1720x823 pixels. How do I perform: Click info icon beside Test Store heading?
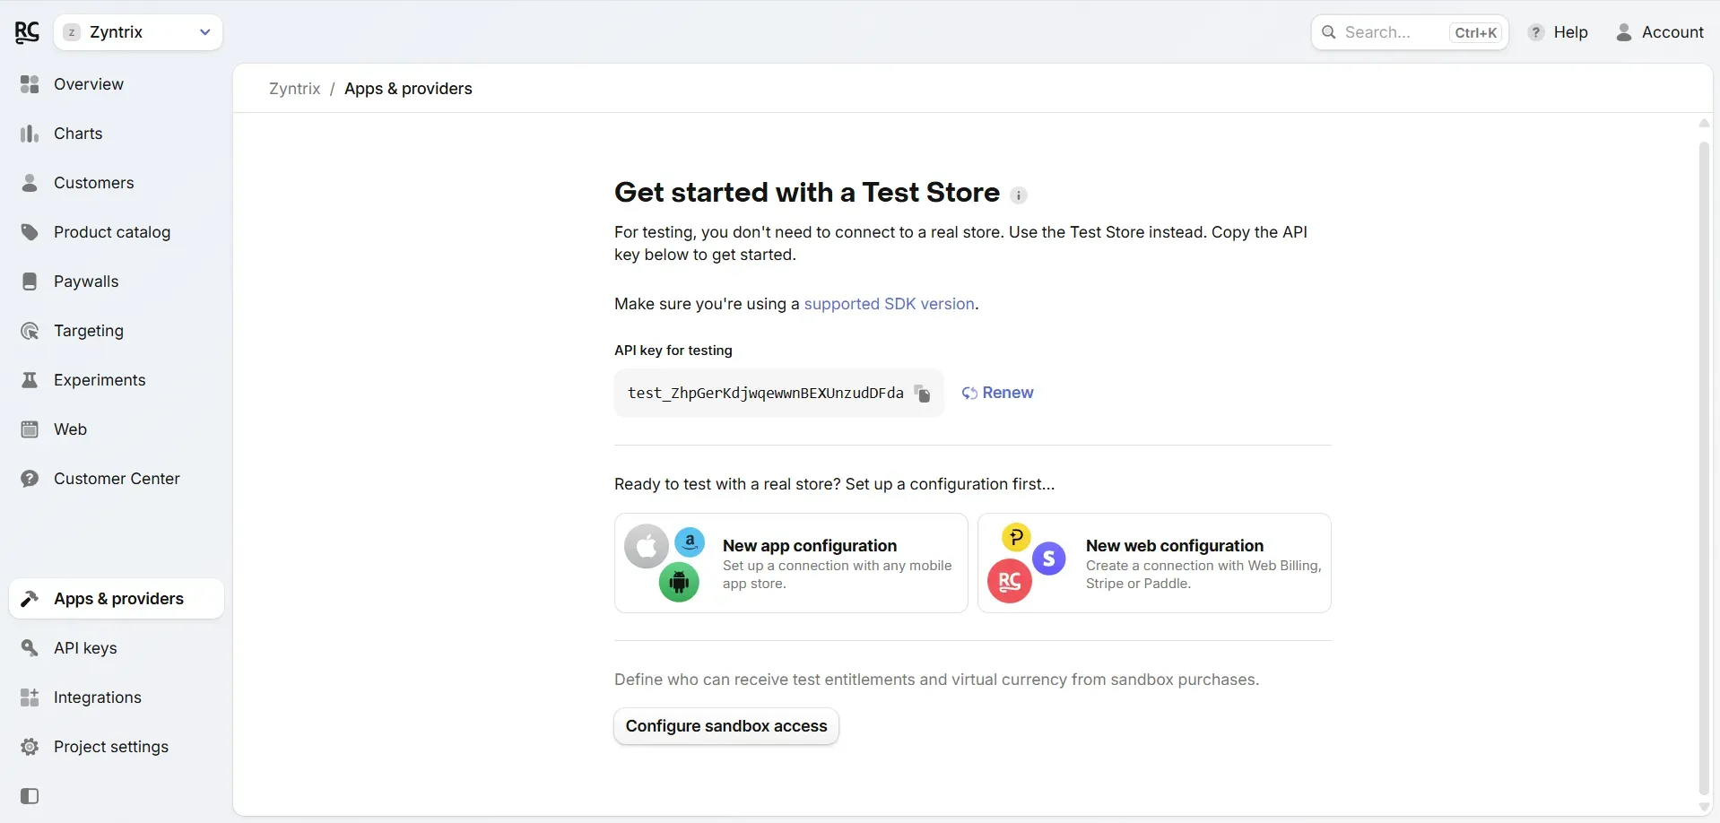(x=1018, y=195)
